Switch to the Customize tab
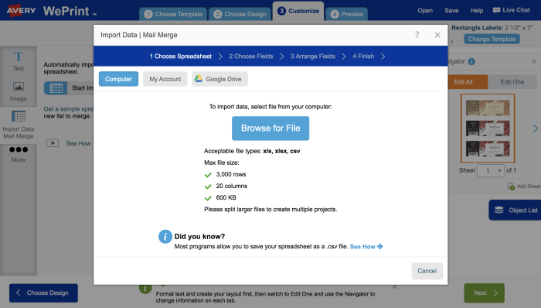This screenshot has width=541, height=308. 298,11
